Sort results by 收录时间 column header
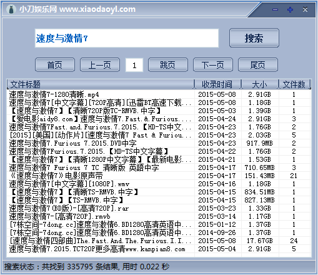 click(218, 84)
